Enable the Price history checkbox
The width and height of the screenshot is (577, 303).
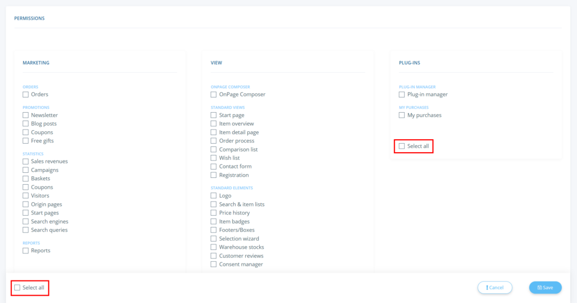pos(214,212)
